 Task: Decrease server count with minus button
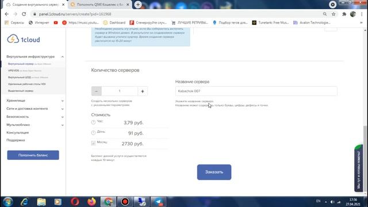click(97, 91)
